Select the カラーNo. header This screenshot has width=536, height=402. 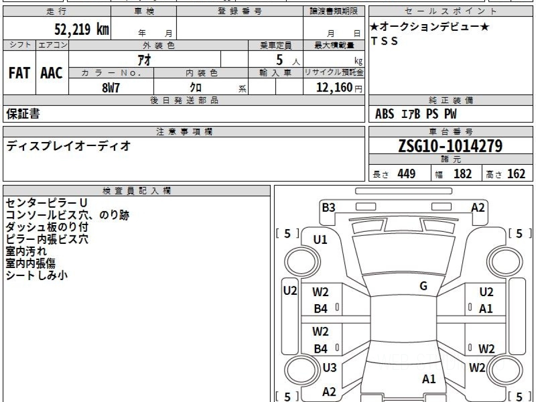111,73
